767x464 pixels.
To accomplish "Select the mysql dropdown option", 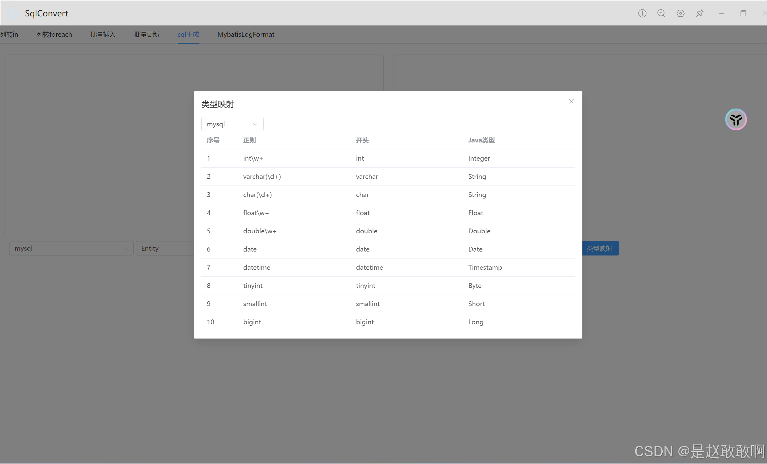I will click(x=231, y=124).
